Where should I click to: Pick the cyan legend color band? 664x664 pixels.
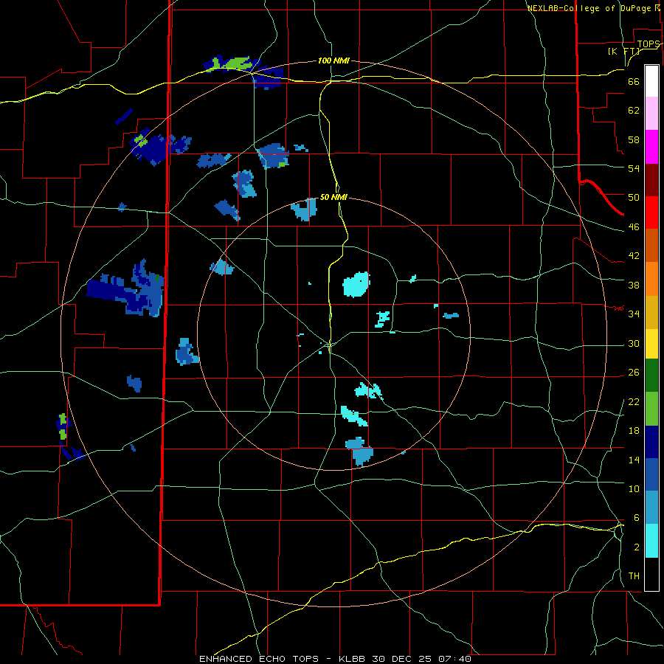pos(651,541)
